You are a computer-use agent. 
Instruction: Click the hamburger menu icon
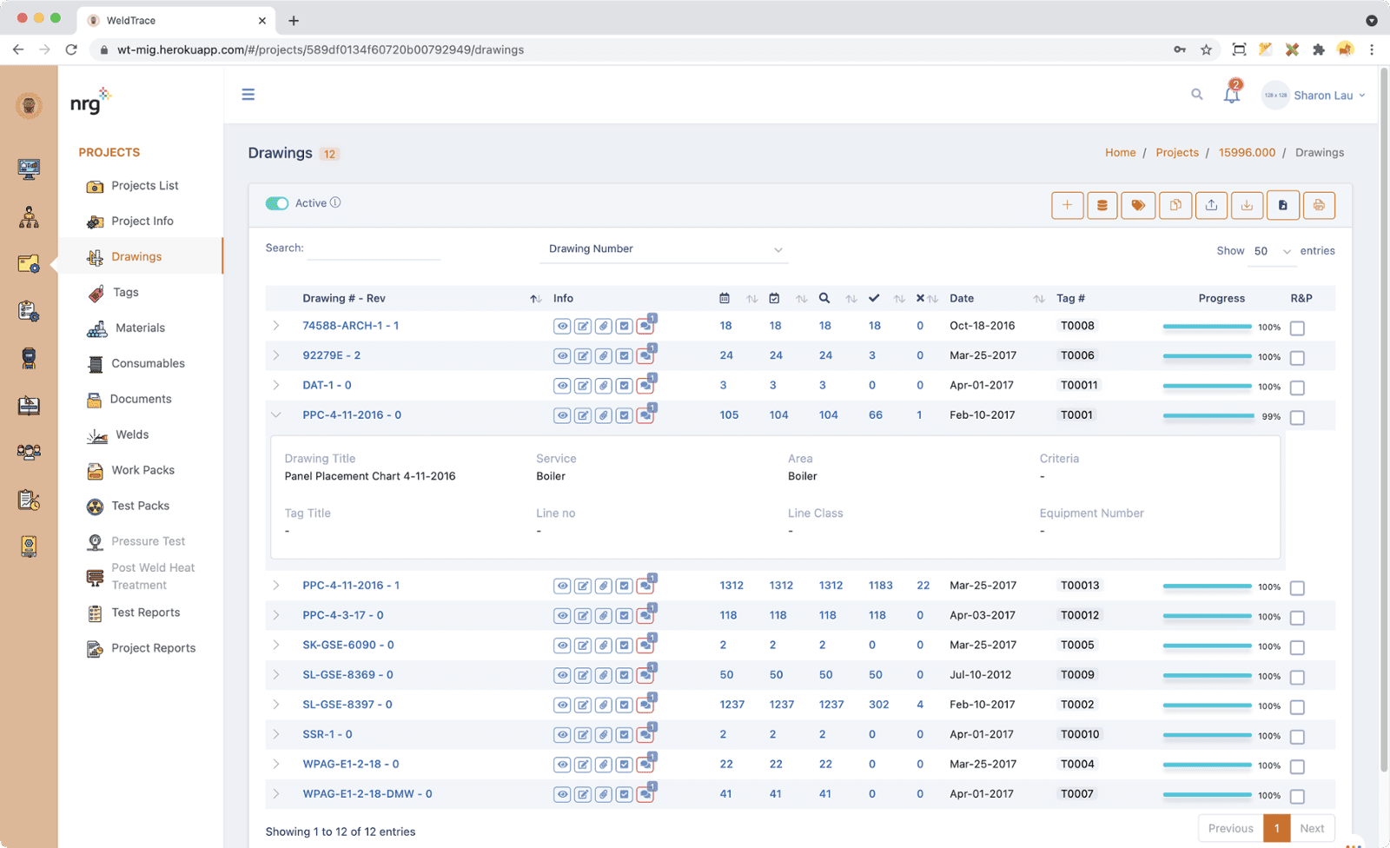pos(248,95)
